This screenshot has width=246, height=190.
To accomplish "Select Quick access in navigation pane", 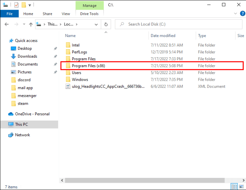I will point(26,41).
